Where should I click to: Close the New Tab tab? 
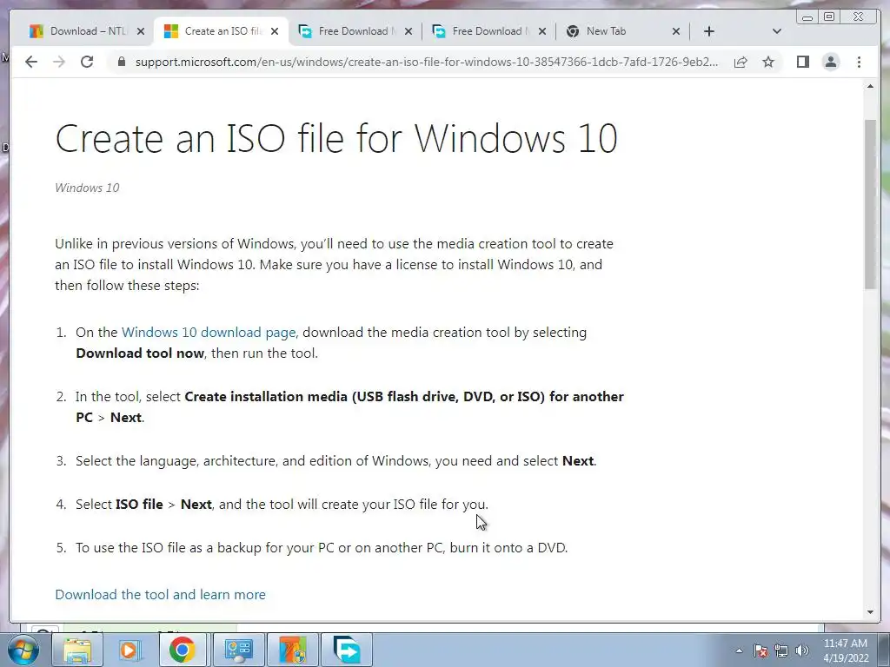coord(676,31)
